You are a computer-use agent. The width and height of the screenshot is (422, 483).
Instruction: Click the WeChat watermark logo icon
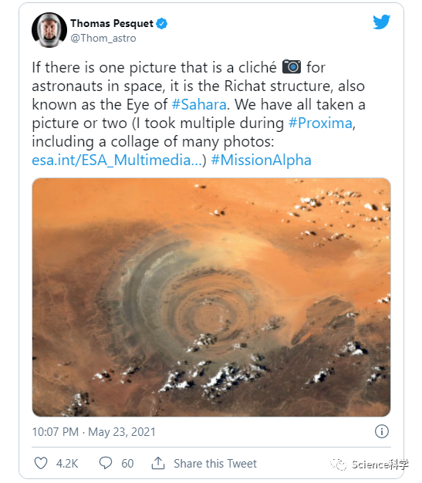[339, 464]
